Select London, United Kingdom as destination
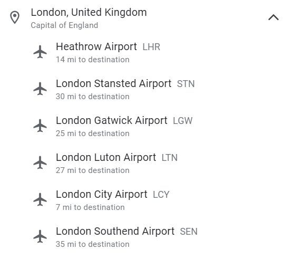This screenshot has width=283, height=259. (x=141, y=17)
